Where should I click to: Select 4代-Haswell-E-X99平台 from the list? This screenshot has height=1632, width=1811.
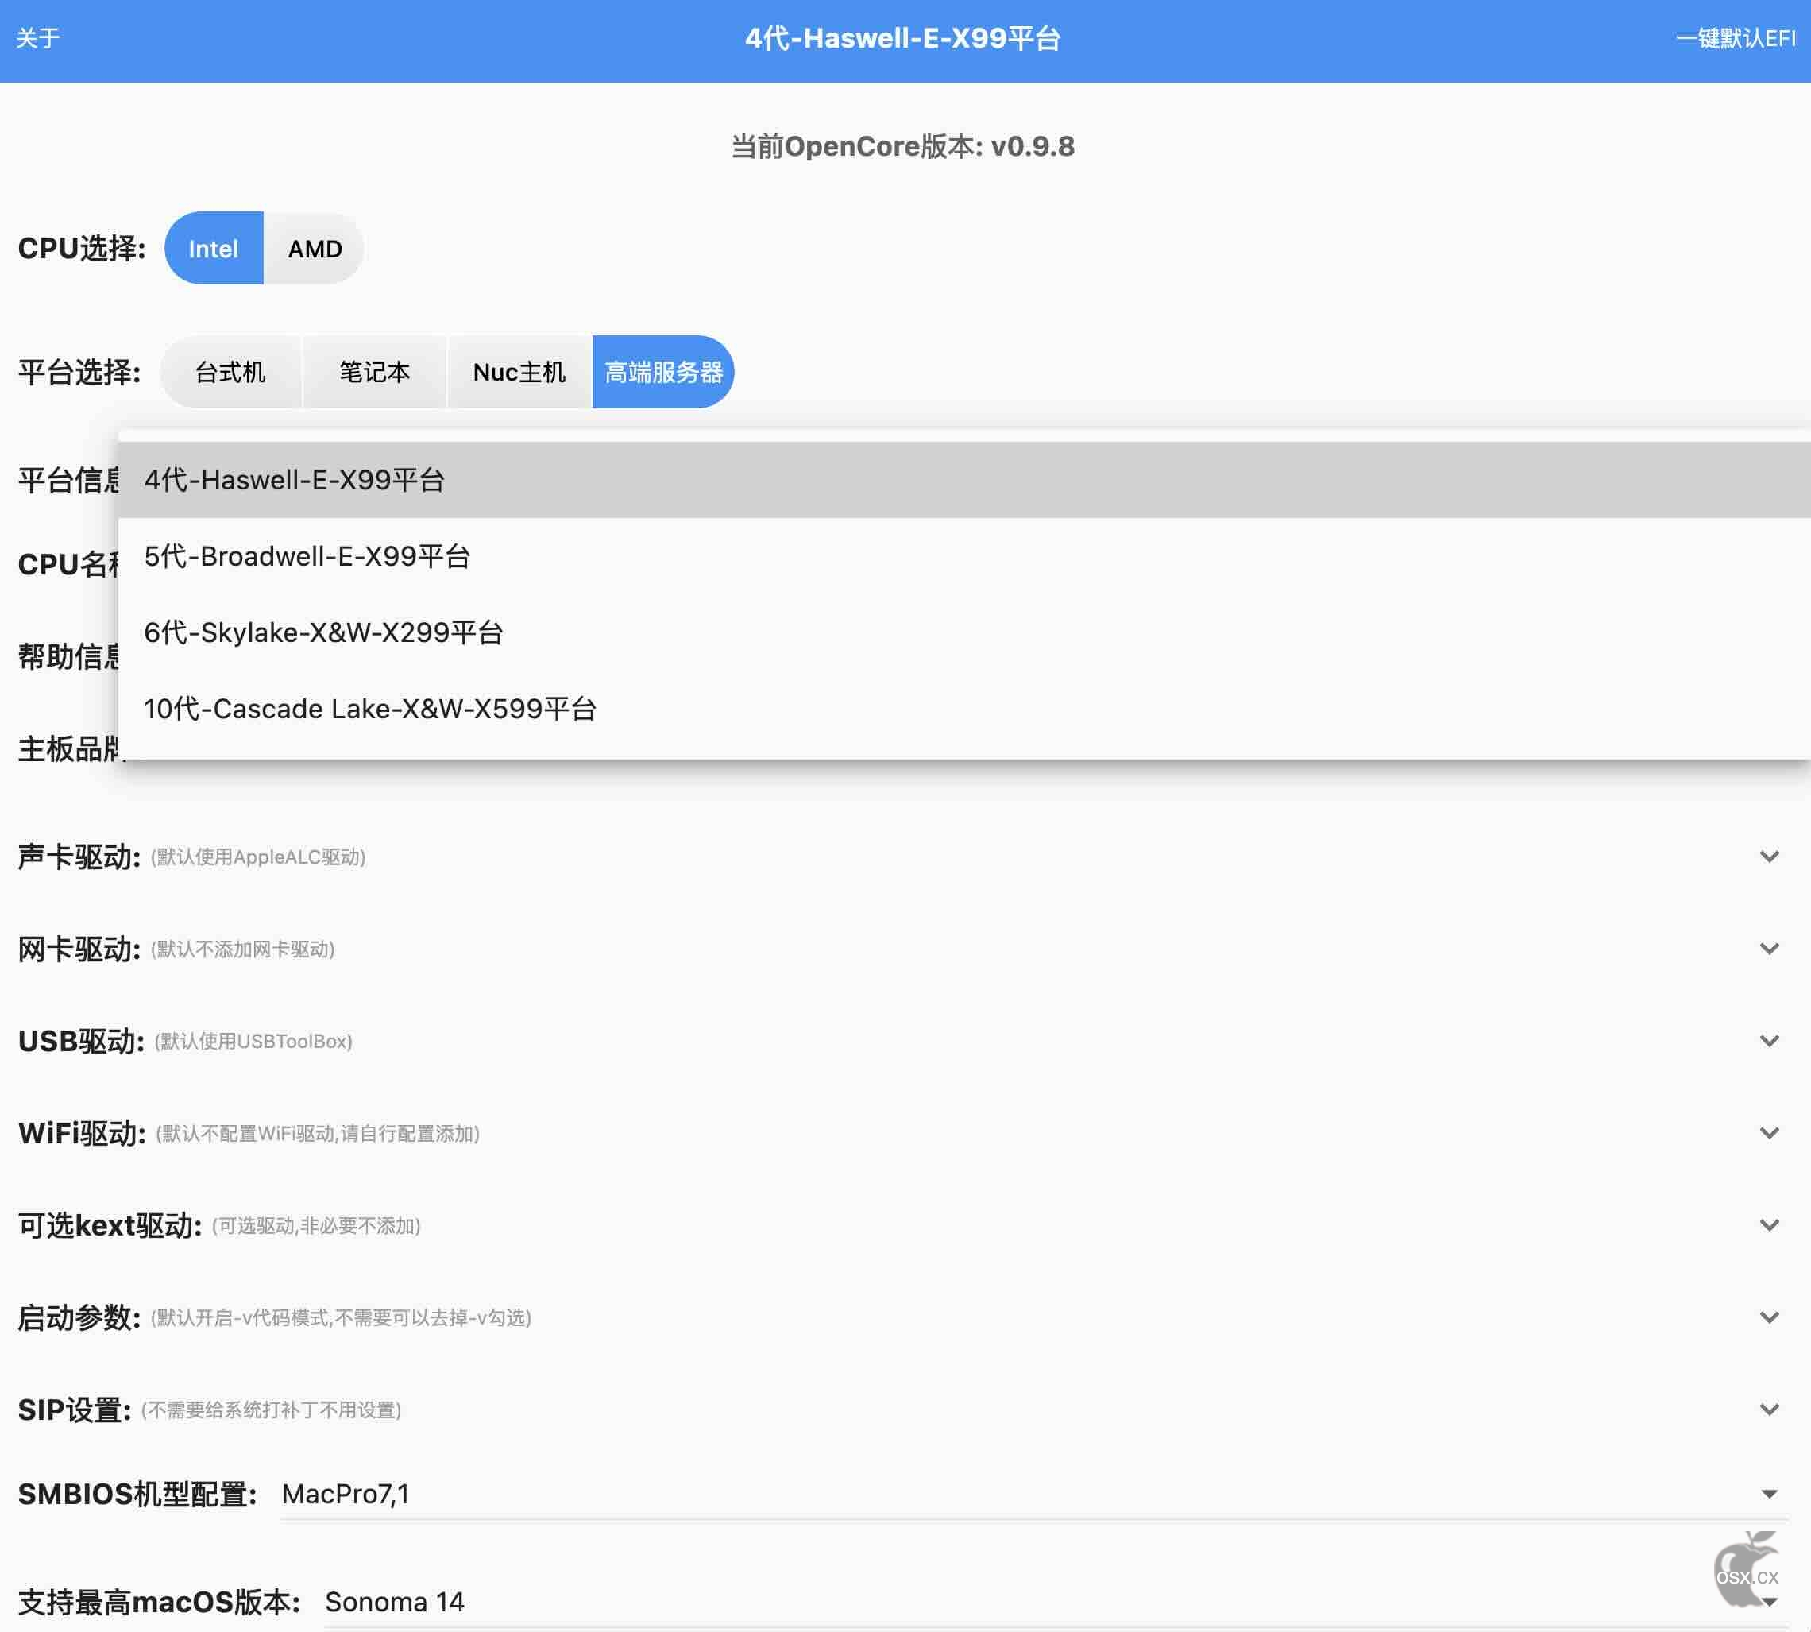click(964, 480)
